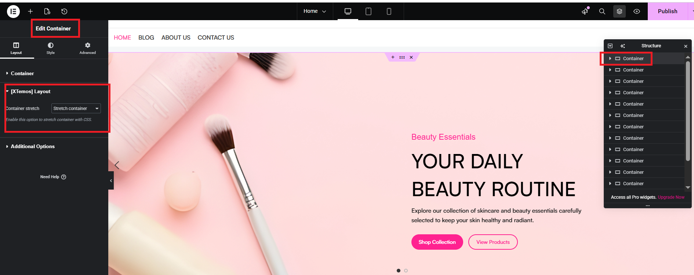Screen dimensions: 694x275
Task: Select the first slider pagination dot
Action: 399,271
